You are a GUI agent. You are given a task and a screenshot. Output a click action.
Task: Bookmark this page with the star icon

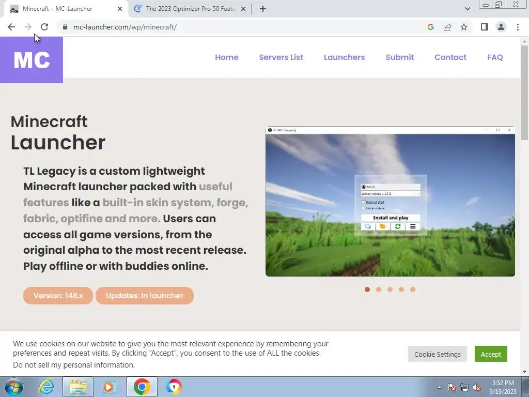464,27
